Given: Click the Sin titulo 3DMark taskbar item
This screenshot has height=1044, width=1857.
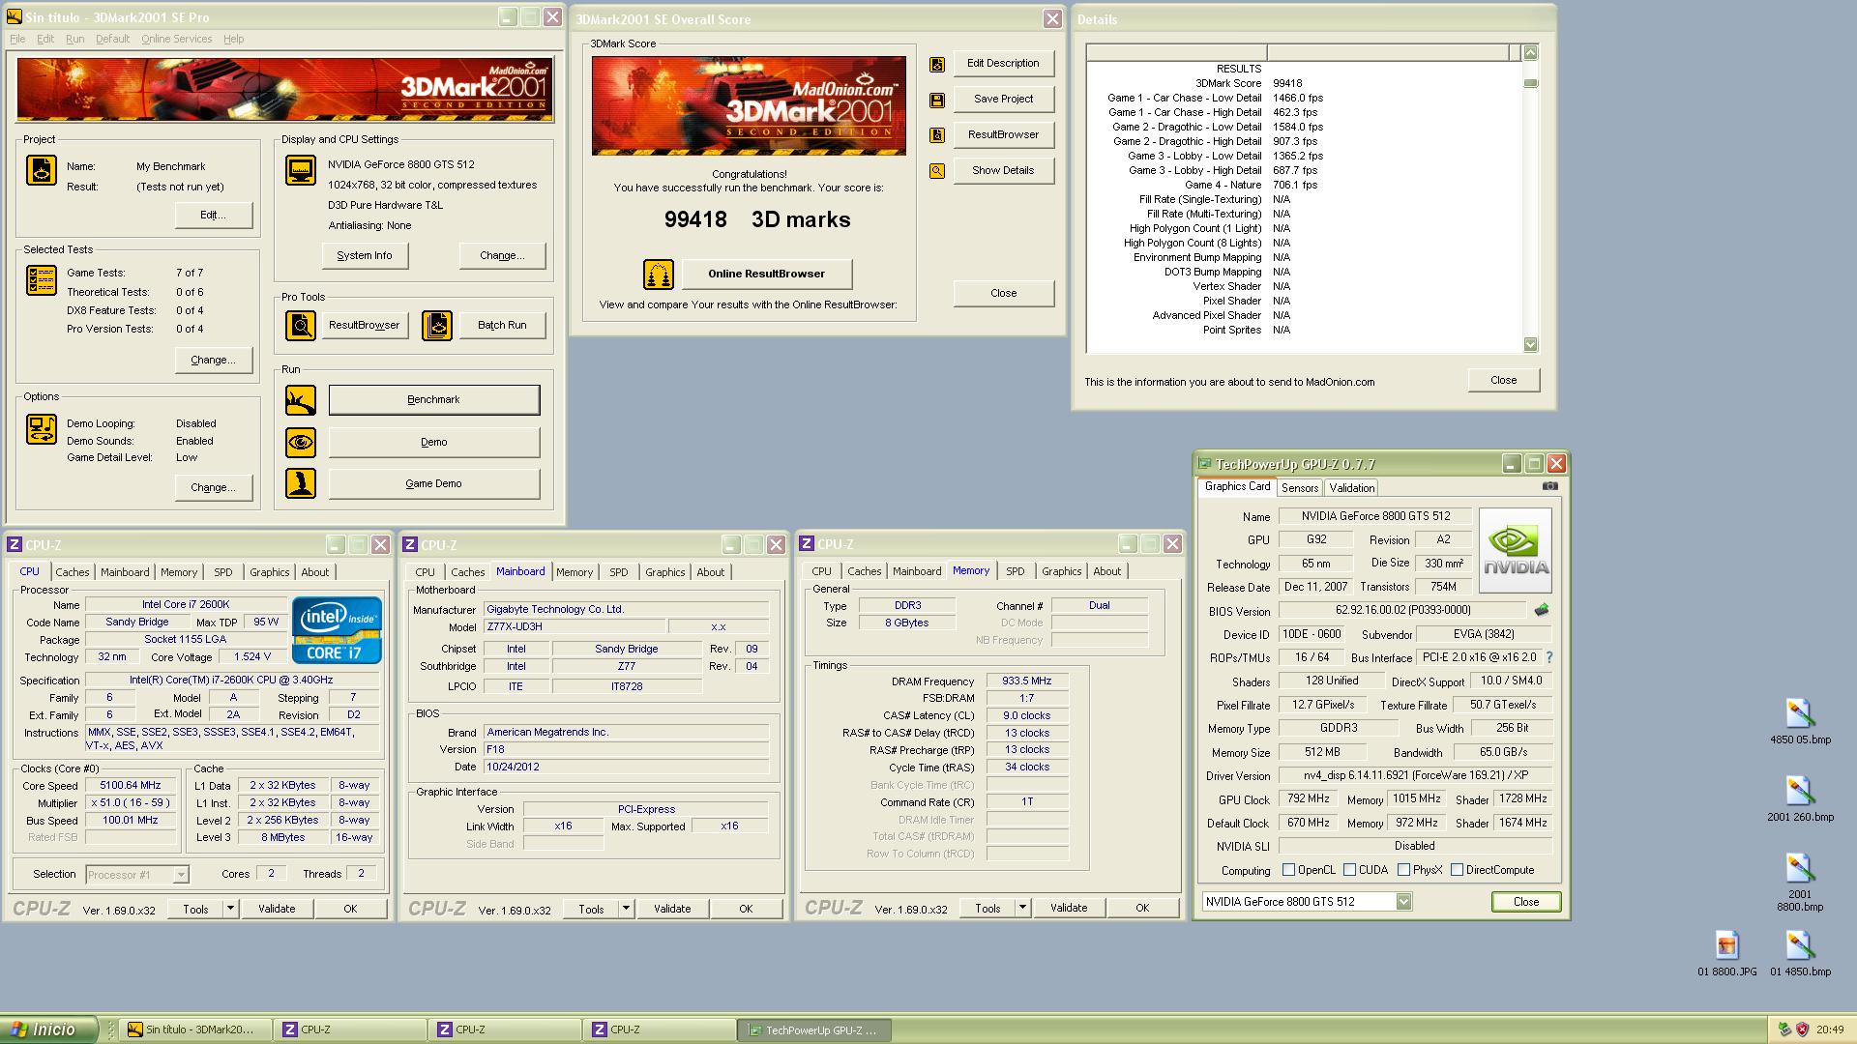Looking at the screenshot, I should pos(196,1030).
